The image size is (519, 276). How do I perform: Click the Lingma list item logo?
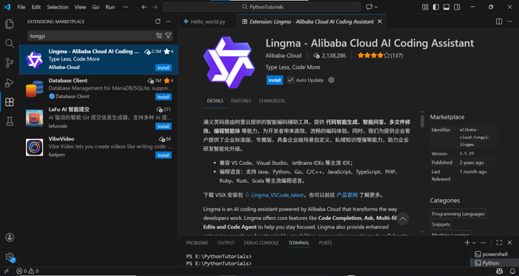pos(34,60)
